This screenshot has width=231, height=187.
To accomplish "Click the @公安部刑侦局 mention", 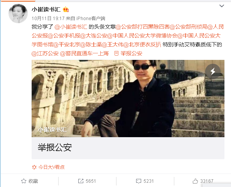I will (189, 27).
